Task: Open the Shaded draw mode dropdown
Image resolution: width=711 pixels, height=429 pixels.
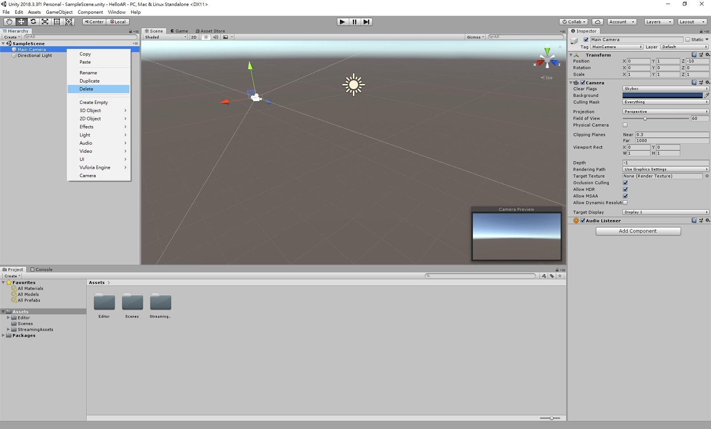Action: 166,37
